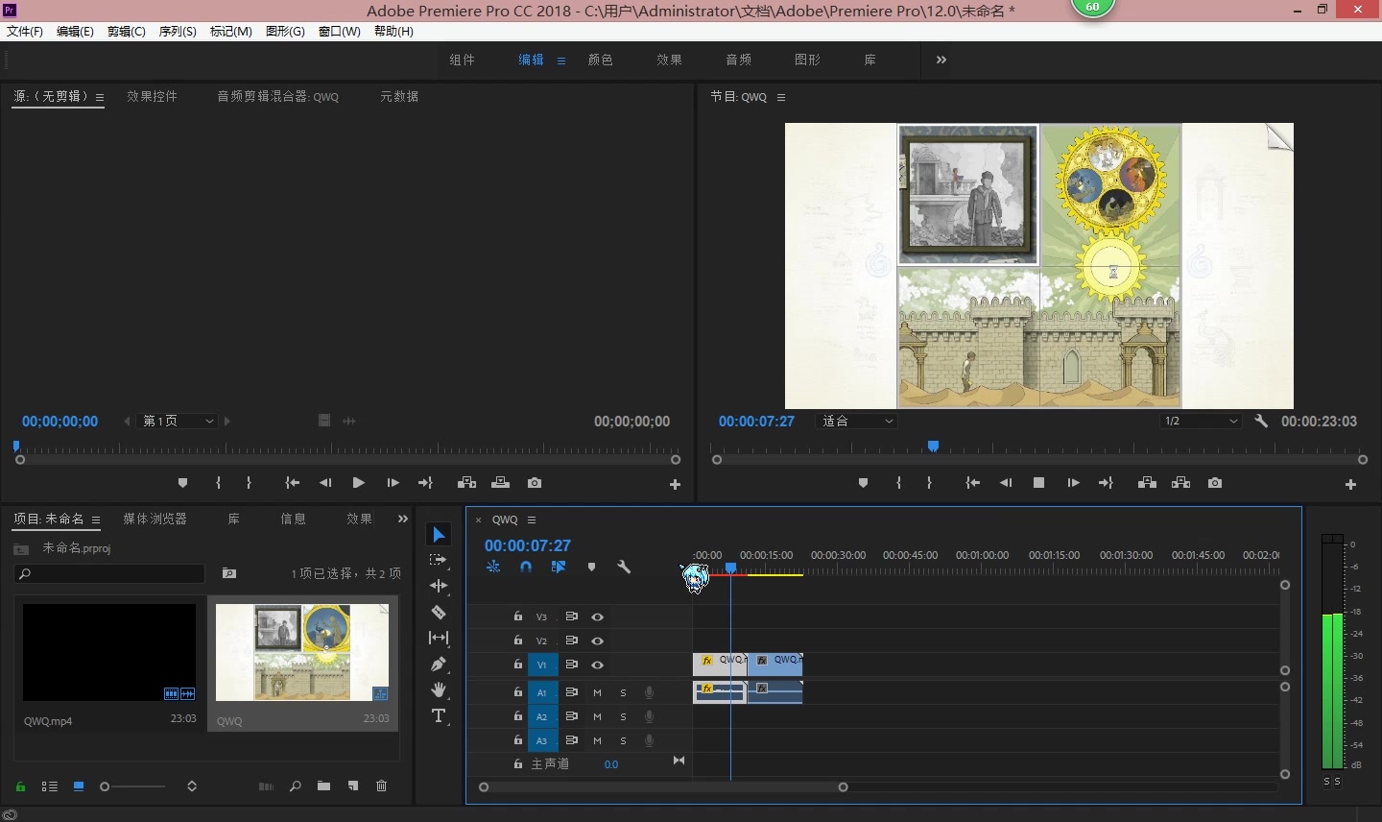Step forward one frame in Program monitor
Screen dimensions: 1382x822
coord(1073,483)
